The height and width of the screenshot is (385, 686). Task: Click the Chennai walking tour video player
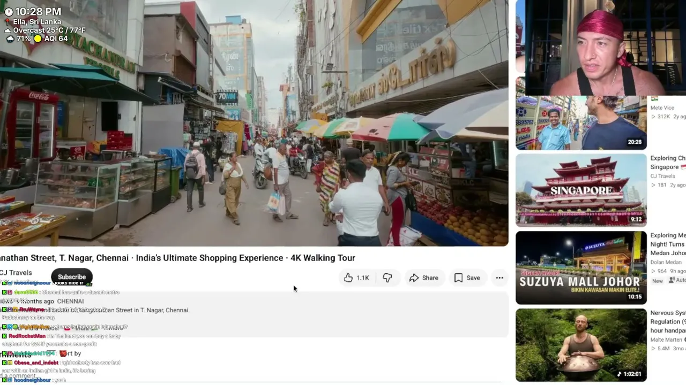pos(254,123)
